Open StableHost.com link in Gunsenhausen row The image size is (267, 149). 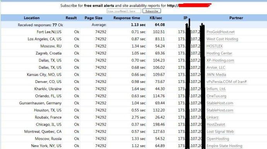(x=220, y=103)
